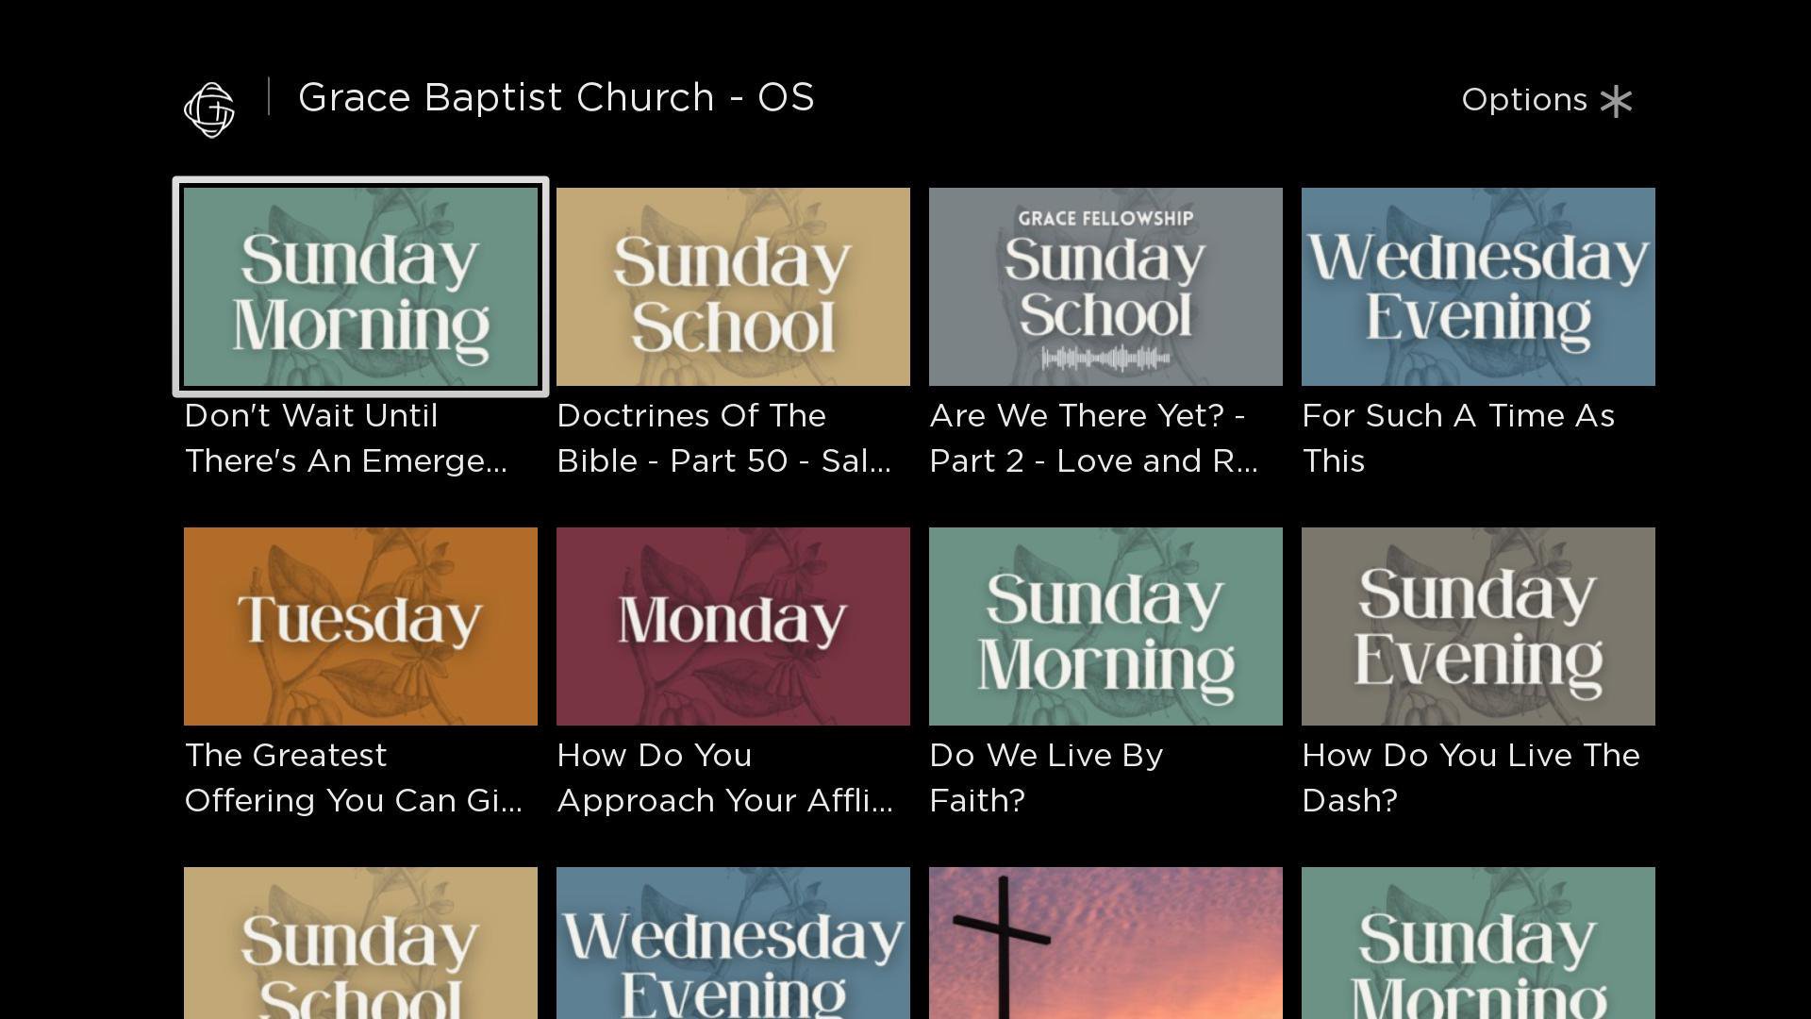The height and width of the screenshot is (1019, 1811).
Task: Open the second-row Sunday Morning thumbnail
Action: pos(1105,626)
